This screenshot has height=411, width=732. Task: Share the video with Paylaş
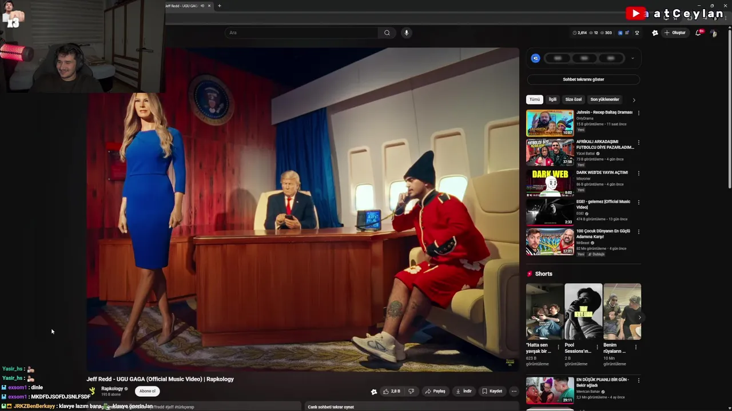(x=435, y=391)
